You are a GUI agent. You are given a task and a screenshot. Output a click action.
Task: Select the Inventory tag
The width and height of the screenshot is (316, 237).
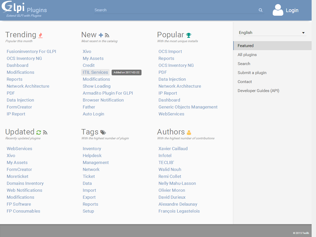point(92,149)
